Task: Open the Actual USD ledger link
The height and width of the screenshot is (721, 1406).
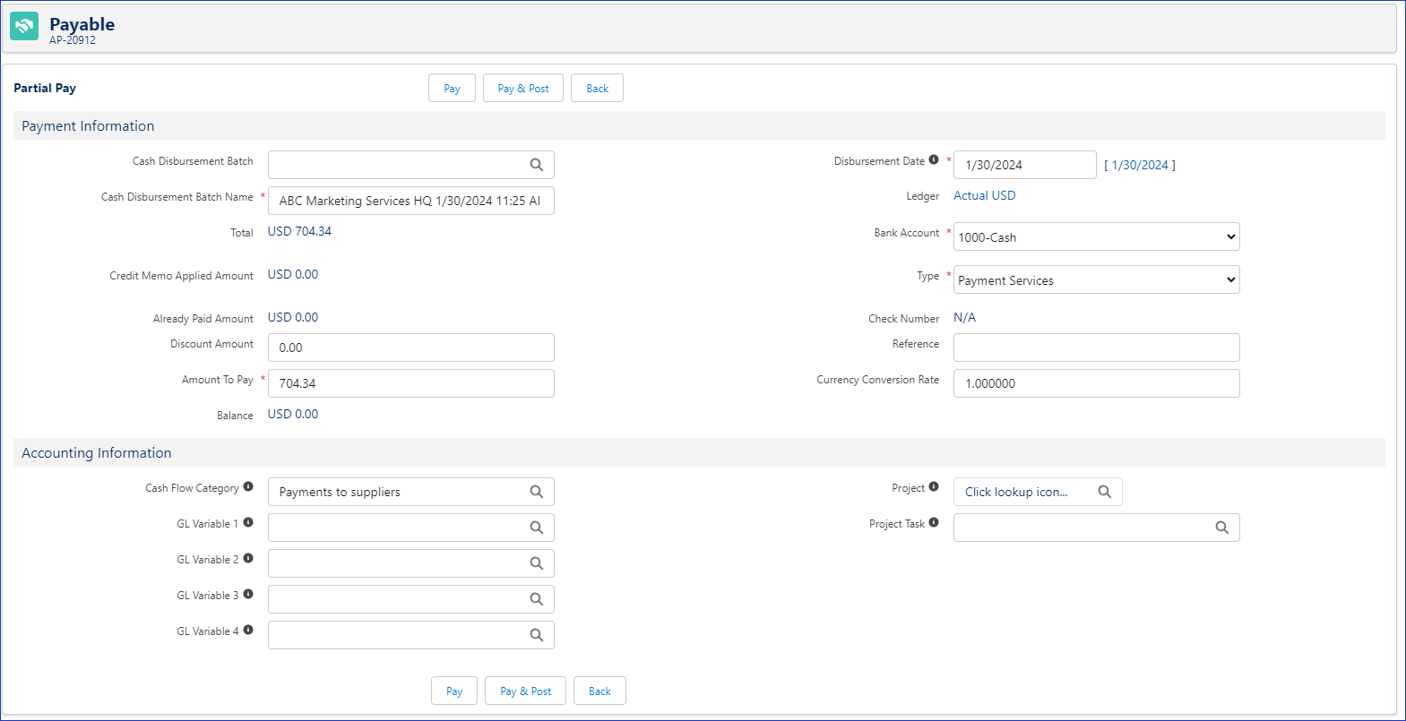Action: pyautogui.click(x=984, y=195)
